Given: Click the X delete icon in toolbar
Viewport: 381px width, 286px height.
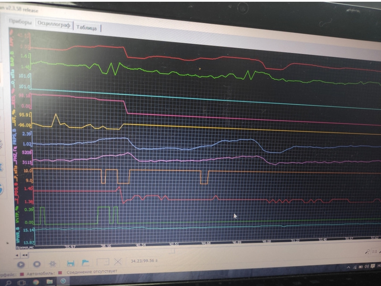Looking at the screenshot, I should click(118, 262).
